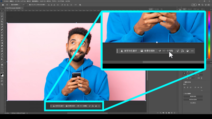Select the Hand tool
This screenshot has width=212, height=119.
pyautogui.click(x=2, y=65)
